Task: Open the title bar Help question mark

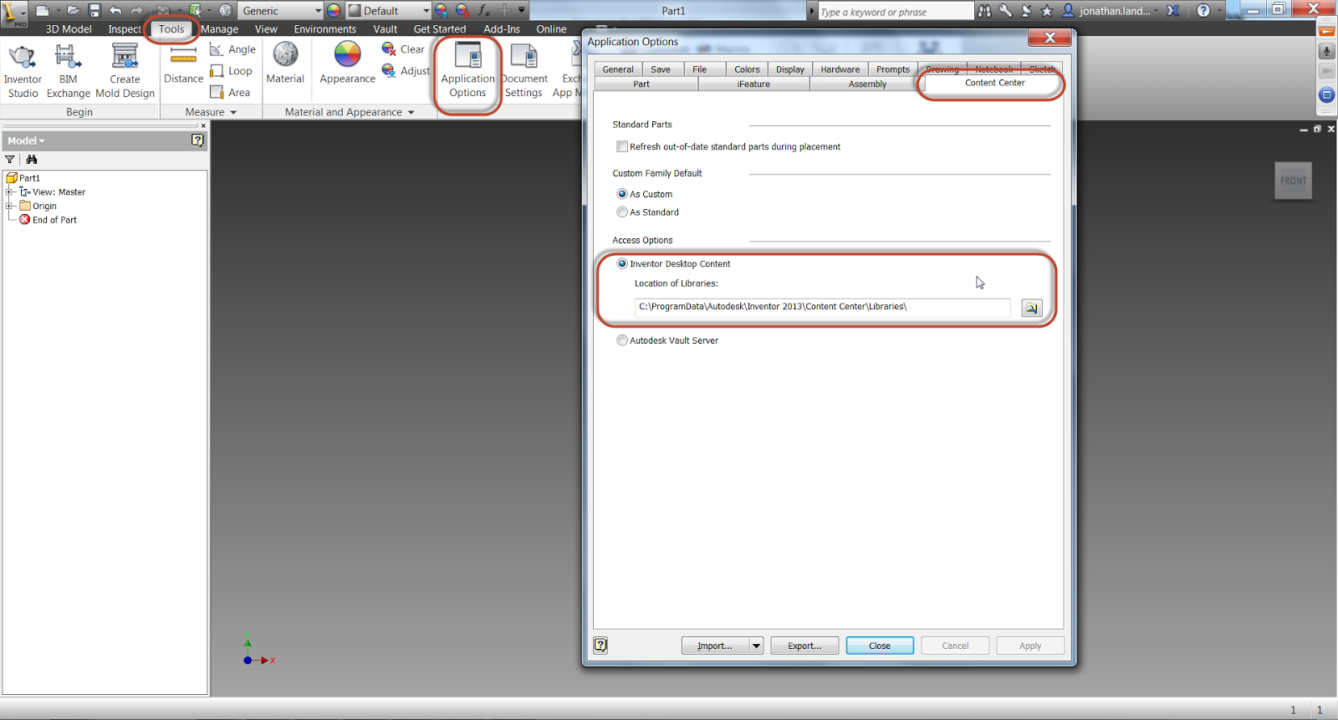Action: point(1203,10)
